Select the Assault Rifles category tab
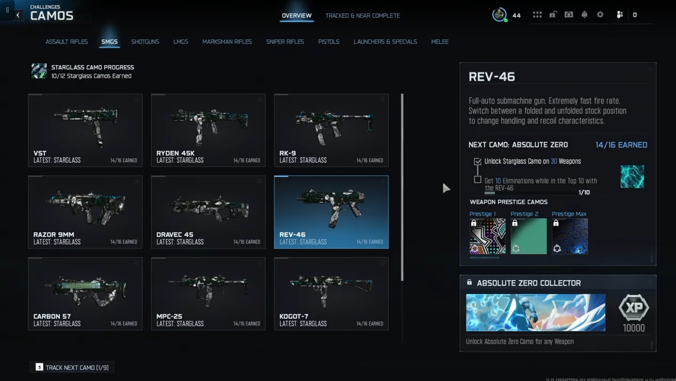This screenshot has width=676, height=381. [67, 42]
